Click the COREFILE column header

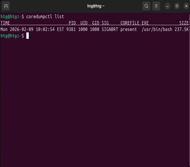(130, 23)
